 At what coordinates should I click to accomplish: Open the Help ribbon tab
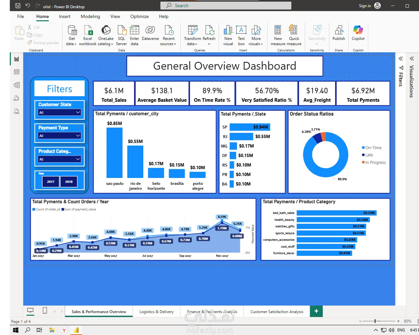[x=164, y=16]
